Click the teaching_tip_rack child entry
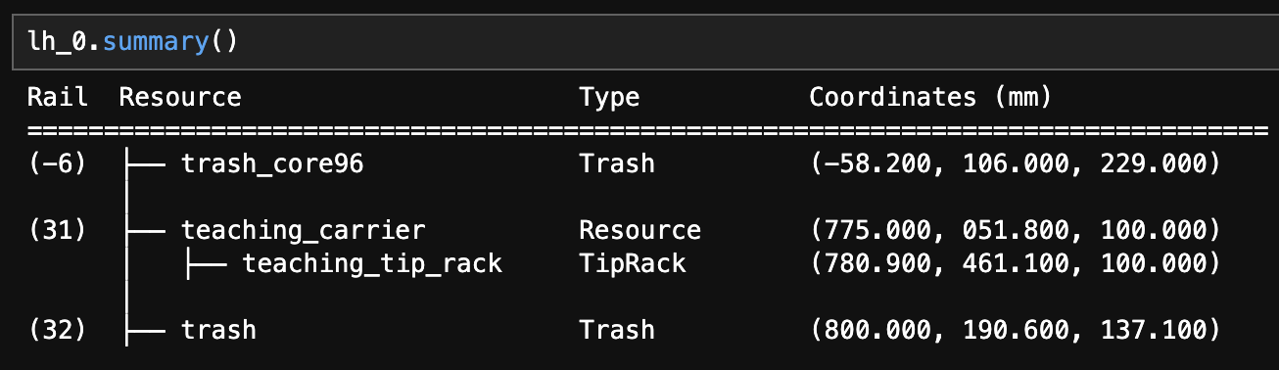The image size is (1279, 370). tap(372, 263)
